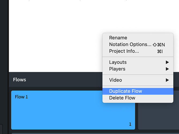Click the Players menu label
179x134 pixels.
coord(117,69)
